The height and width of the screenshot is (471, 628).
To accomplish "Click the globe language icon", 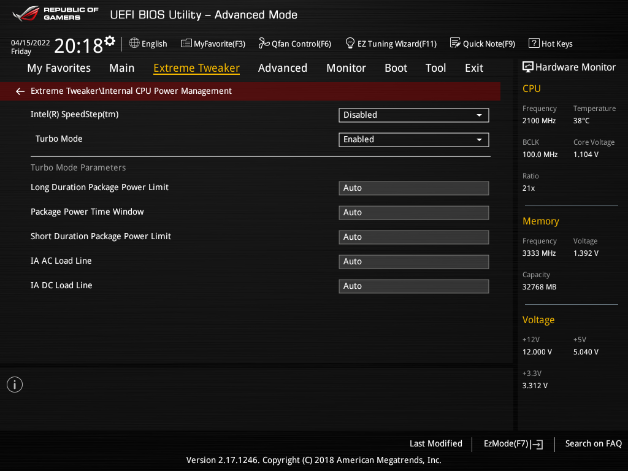I will pos(134,43).
